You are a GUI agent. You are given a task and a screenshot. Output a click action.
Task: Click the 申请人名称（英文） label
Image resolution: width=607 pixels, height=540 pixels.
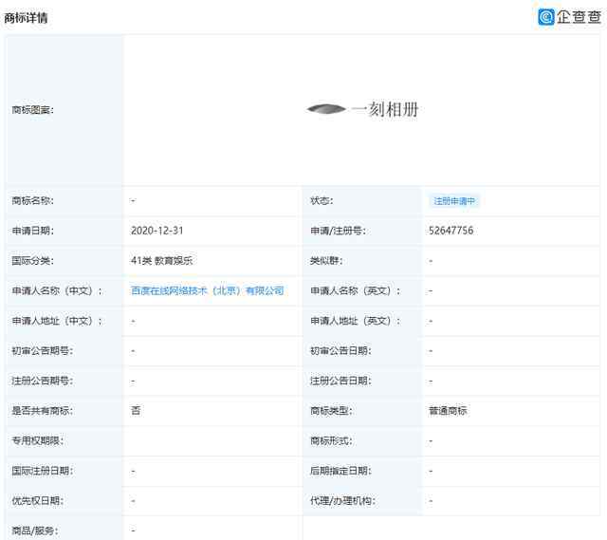click(356, 290)
